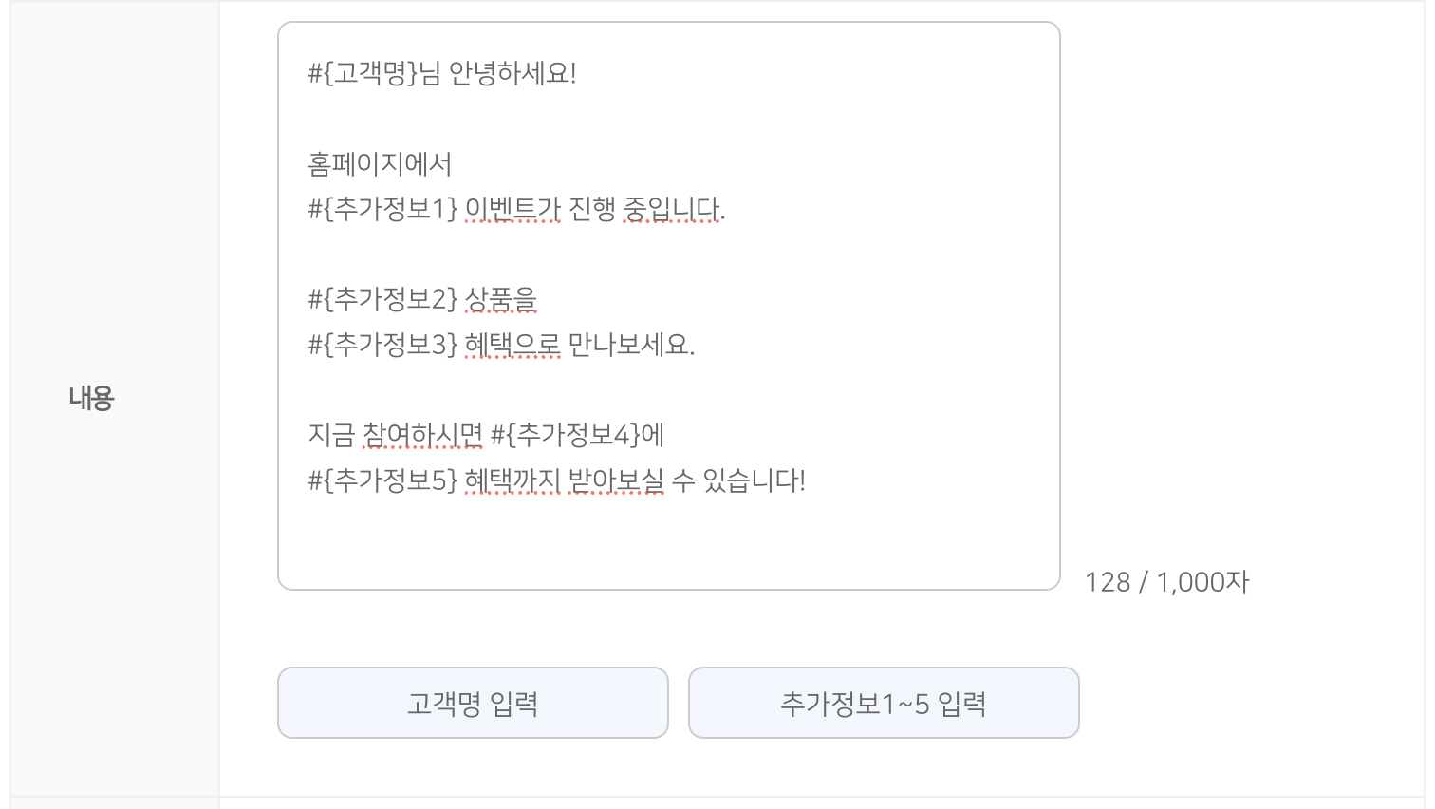Viewport: 1435px width, 809px height.
Task: Click the 내용 field label
Action: click(91, 397)
